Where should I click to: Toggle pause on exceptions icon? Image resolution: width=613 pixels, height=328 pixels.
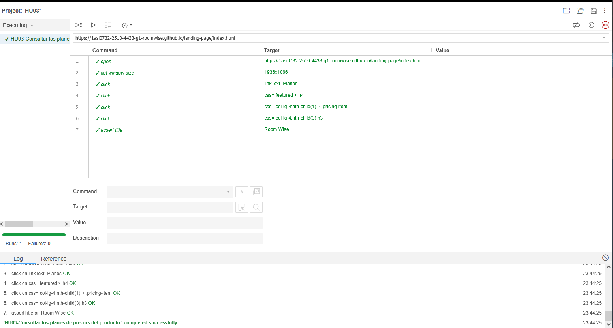pos(591,25)
